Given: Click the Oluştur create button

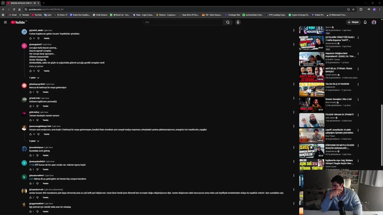Looking at the screenshot, I should pos(353,22).
